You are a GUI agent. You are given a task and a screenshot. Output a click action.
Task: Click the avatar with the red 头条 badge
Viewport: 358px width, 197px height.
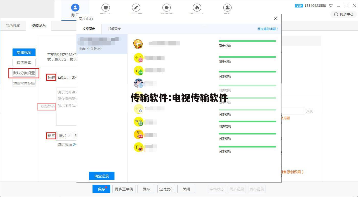(139, 134)
